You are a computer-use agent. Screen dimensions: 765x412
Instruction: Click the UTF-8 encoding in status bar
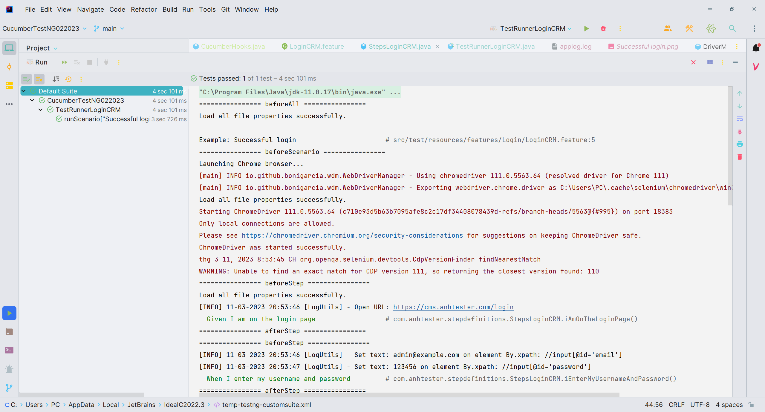point(700,405)
